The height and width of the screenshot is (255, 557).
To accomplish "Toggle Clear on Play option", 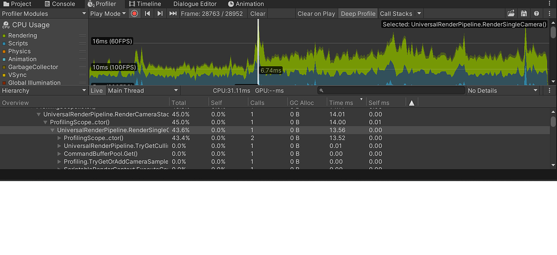I will click(x=316, y=13).
